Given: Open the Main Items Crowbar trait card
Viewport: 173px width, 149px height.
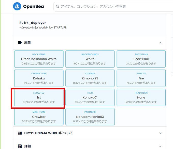Looking at the screenshot, I should click(39, 117).
